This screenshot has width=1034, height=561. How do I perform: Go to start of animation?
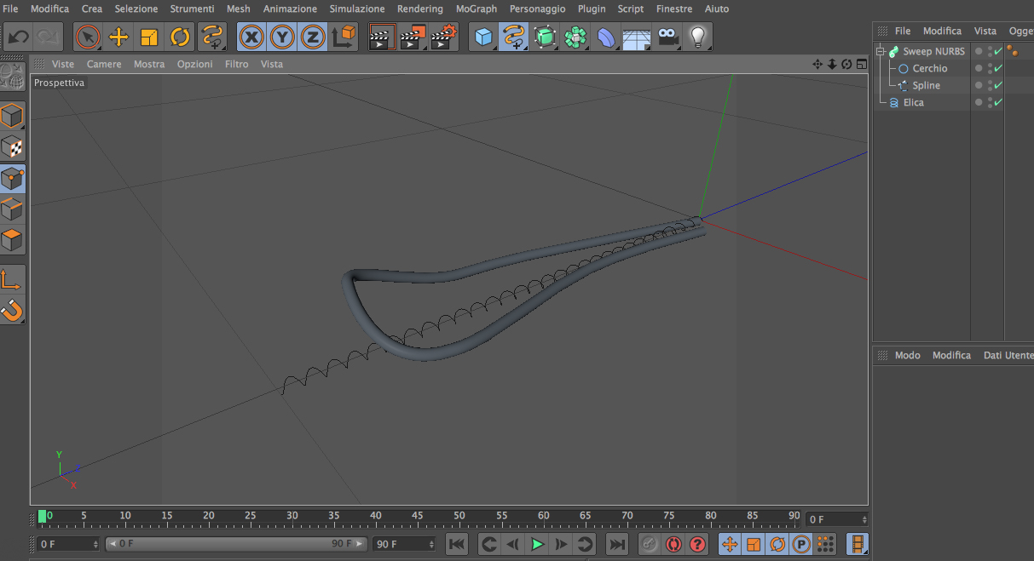457,544
